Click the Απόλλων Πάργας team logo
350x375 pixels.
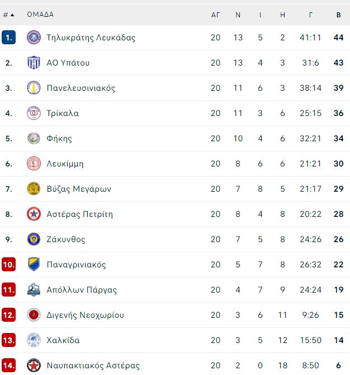coord(34,290)
